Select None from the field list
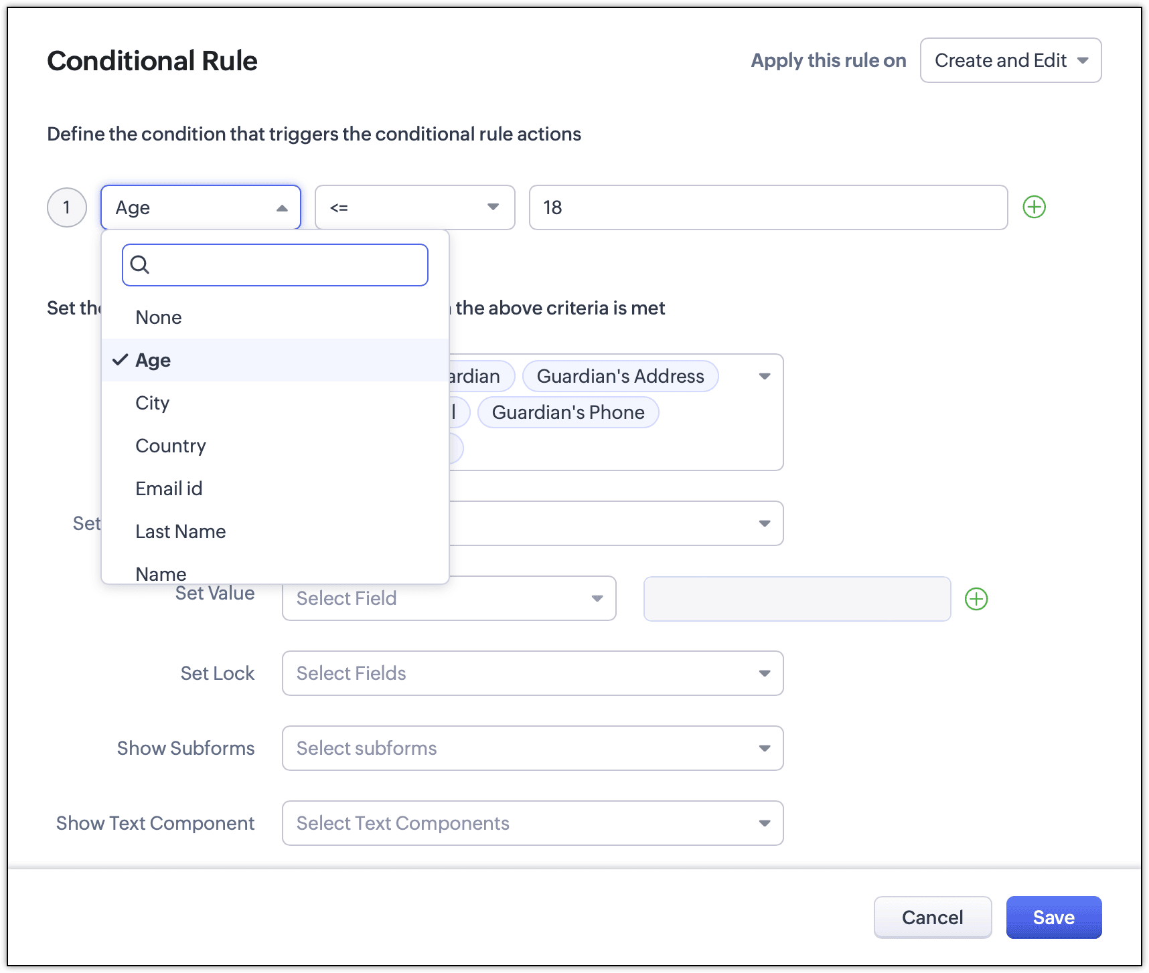 pyautogui.click(x=159, y=317)
